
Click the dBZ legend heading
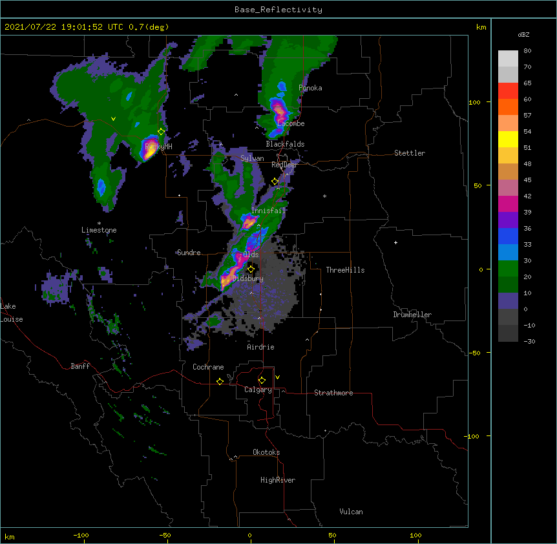[523, 35]
